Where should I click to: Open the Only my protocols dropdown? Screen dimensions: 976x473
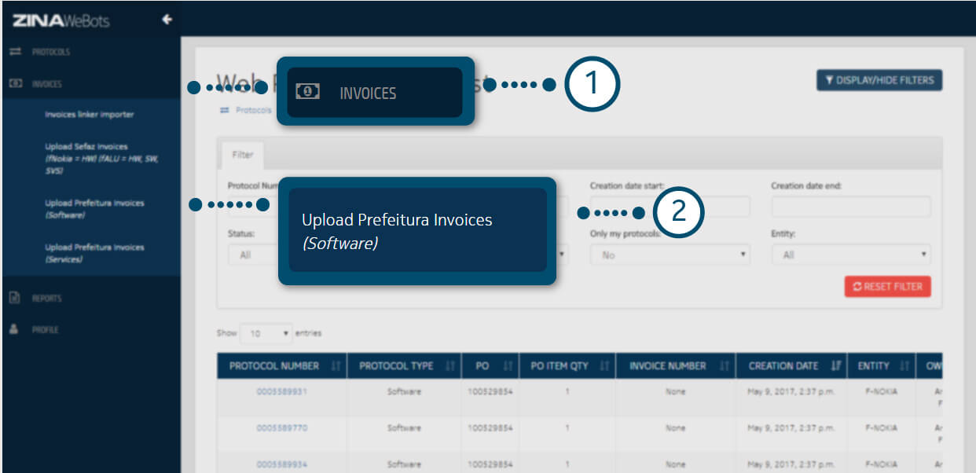point(670,255)
